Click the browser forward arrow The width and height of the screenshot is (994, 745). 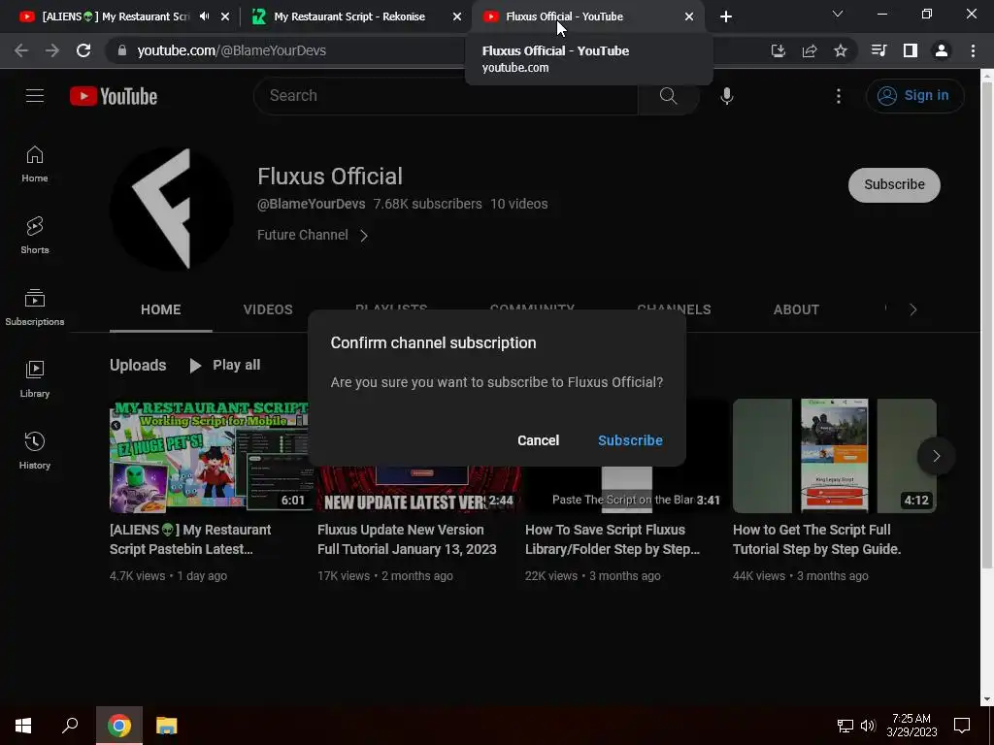pos(52,50)
